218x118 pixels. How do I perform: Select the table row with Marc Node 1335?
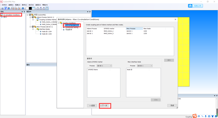tap(130, 33)
